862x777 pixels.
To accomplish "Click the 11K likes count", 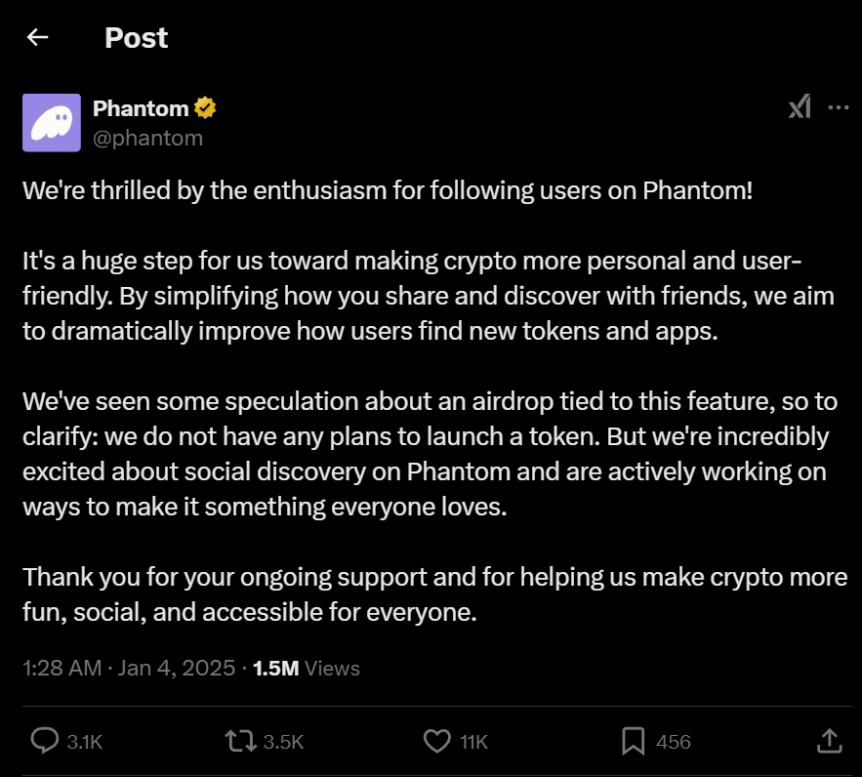I will coord(473,742).
